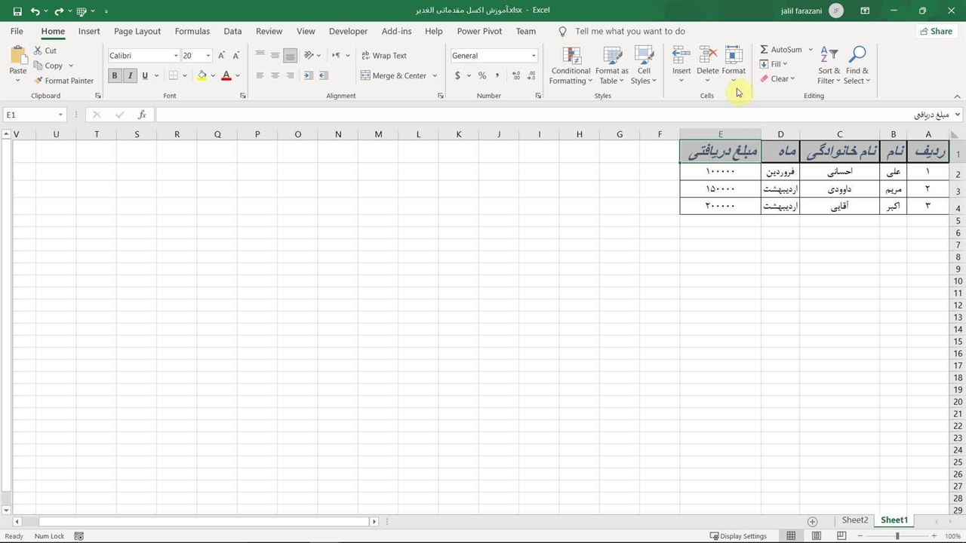Expand the font name Calibri dropdown
This screenshot has height=543, width=966.
point(176,56)
